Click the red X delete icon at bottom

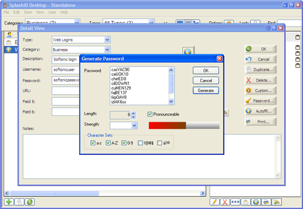click(225, 202)
